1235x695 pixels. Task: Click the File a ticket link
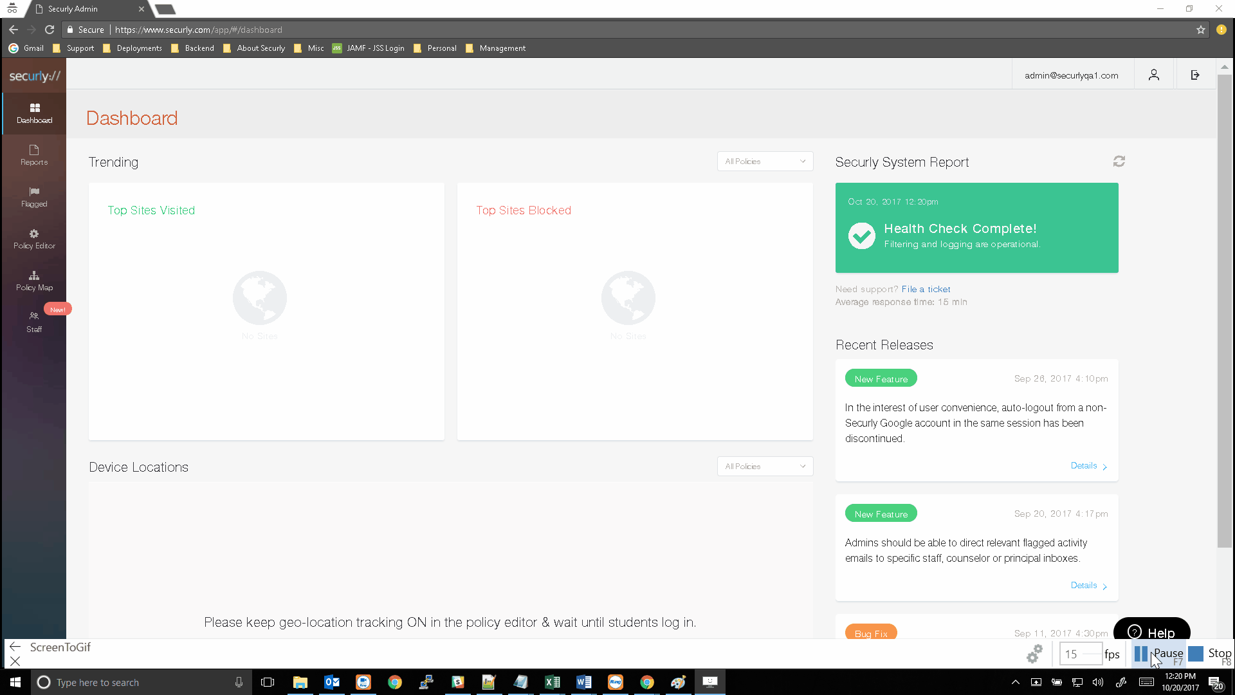926,290
